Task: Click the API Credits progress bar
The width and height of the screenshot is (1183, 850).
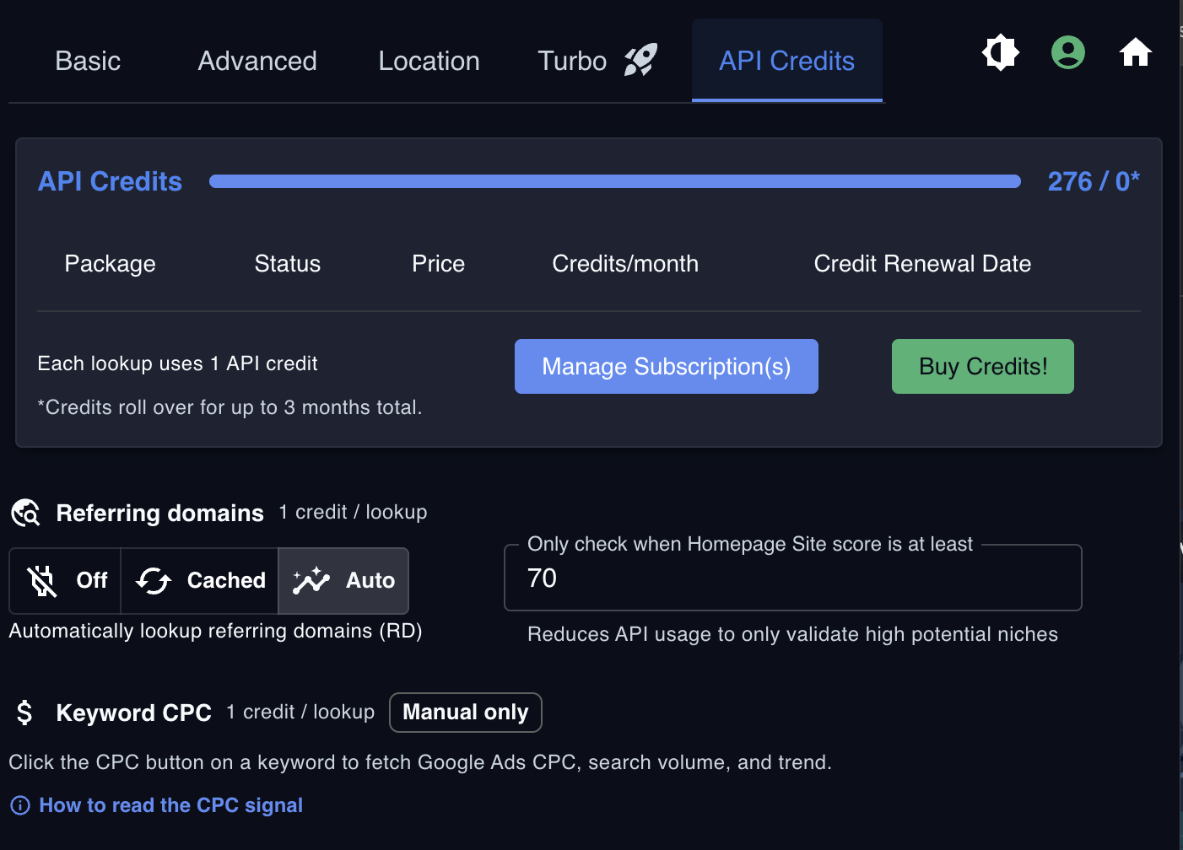Action: tap(615, 181)
